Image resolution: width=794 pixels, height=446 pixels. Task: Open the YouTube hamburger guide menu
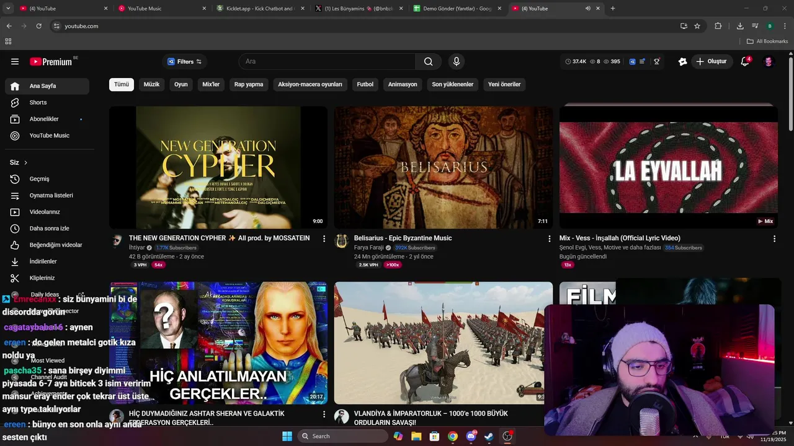[15, 61]
